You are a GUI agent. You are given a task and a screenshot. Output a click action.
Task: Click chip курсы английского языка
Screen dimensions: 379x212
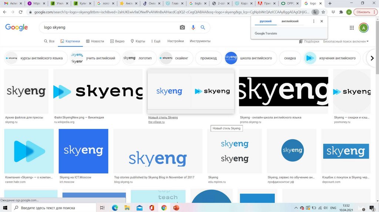click(36, 58)
